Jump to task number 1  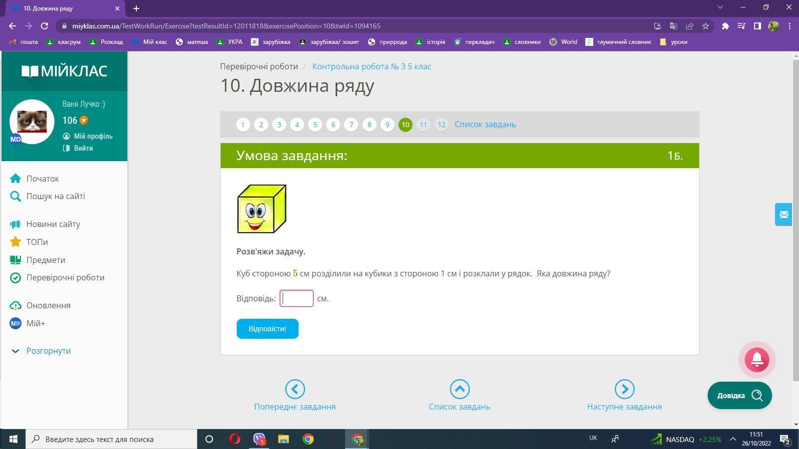pyautogui.click(x=243, y=125)
